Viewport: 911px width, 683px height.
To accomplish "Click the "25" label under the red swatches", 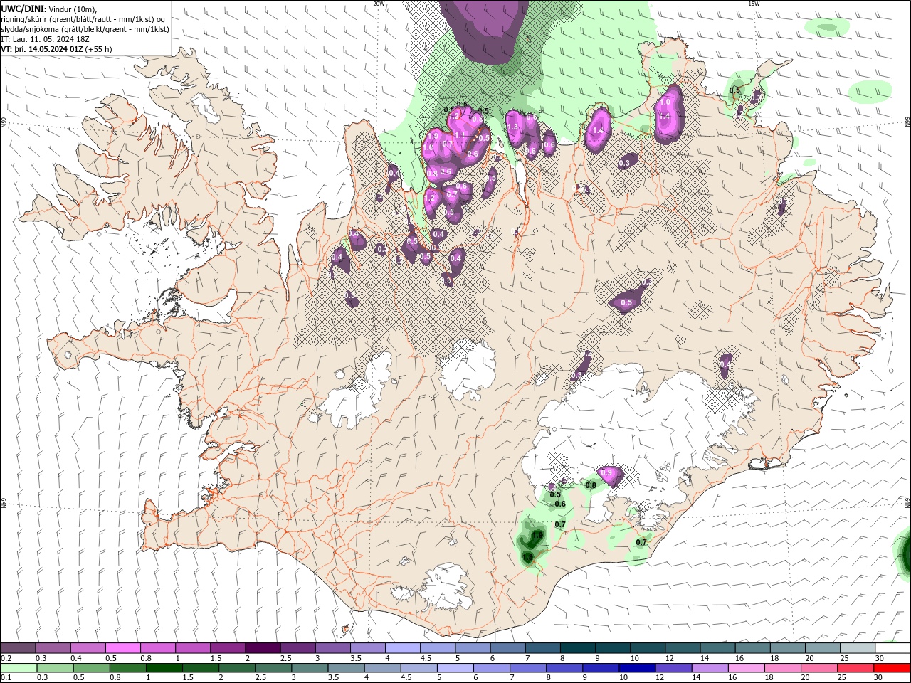I will point(843,677).
